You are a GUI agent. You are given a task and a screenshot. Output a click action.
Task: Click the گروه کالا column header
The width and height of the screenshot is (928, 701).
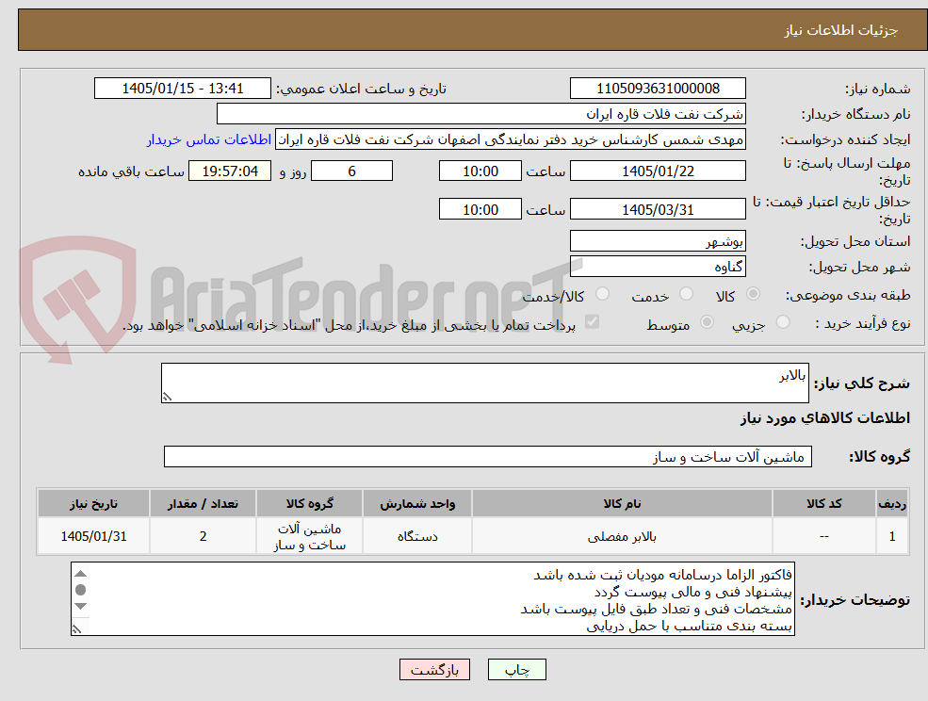(310, 504)
